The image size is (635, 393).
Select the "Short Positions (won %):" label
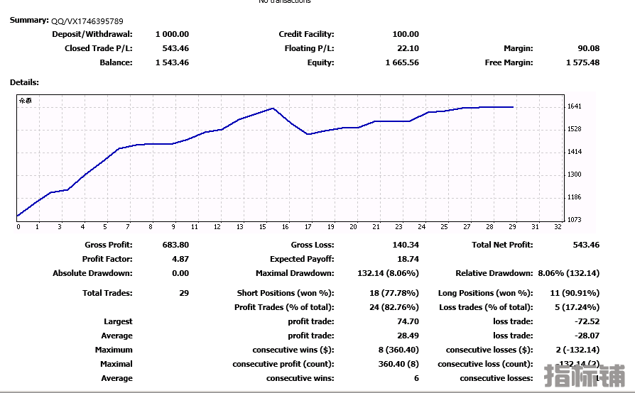tap(286, 293)
